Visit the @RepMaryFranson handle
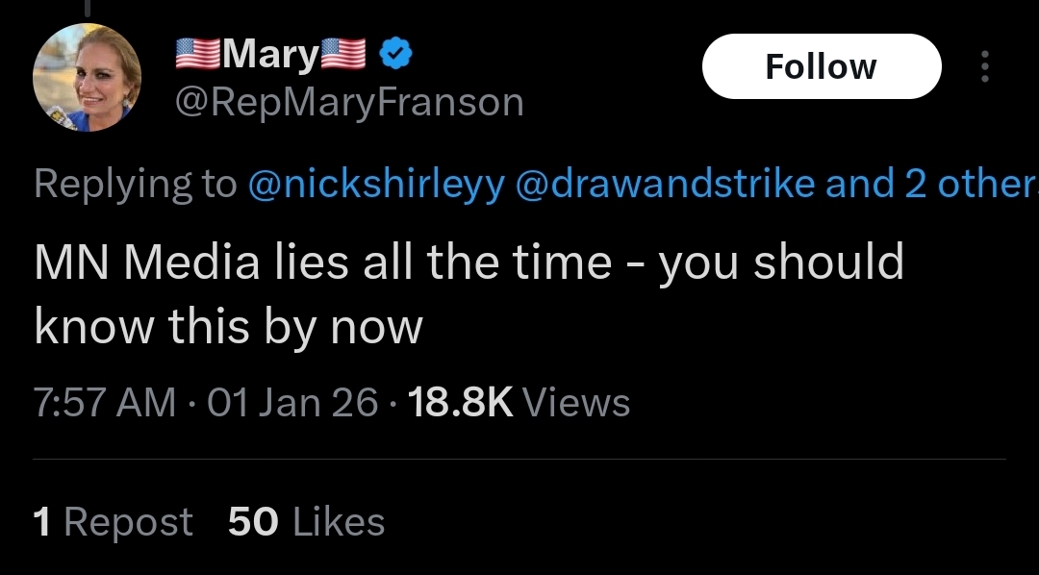 (x=348, y=101)
